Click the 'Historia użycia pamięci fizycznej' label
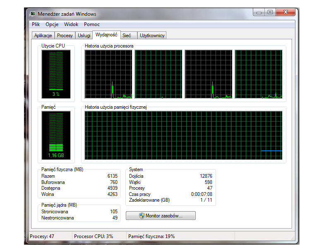The height and width of the screenshot is (248, 331). click(116, 107)
